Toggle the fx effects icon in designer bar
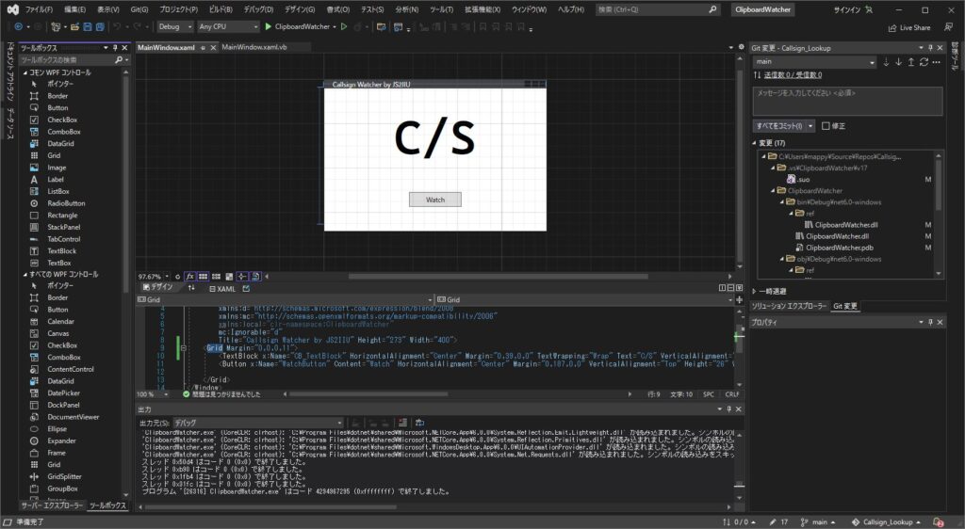The height and width of the screenshot is (529, 965). 189,276
